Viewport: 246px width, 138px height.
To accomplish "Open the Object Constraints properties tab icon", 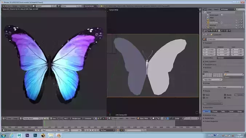I will pyautogui.click(x=222, y=31).
